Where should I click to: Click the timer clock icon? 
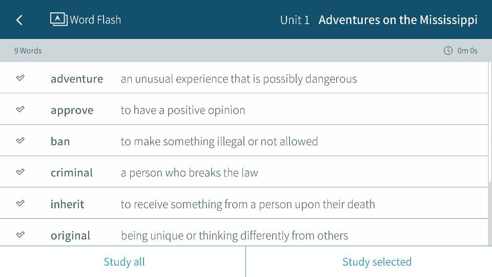point(448,51)
